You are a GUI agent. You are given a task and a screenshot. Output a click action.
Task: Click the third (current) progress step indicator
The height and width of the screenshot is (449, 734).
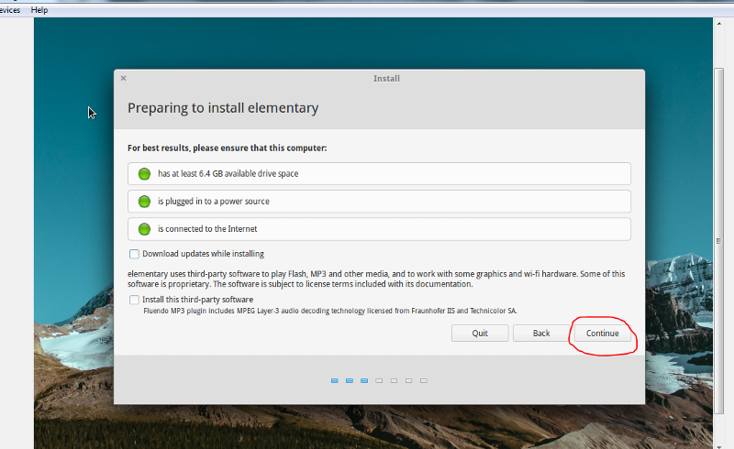(364, 380)
